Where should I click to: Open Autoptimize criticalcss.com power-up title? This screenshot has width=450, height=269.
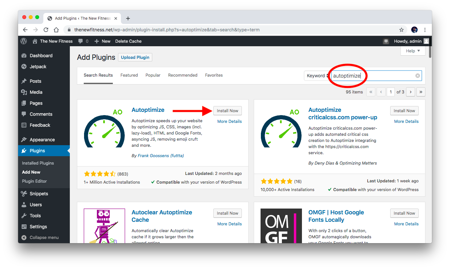coord(343,113)
